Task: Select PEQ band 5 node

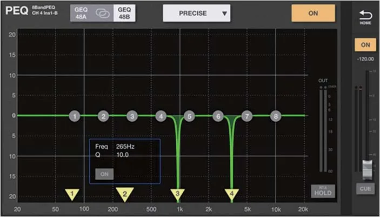Action: (x=189, y=116)
